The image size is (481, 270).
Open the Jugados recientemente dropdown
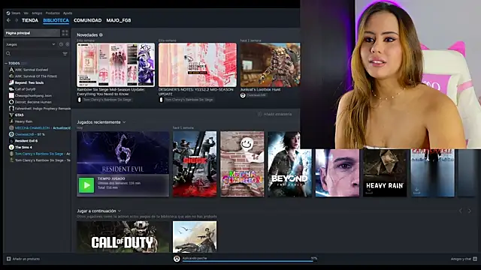124,122
